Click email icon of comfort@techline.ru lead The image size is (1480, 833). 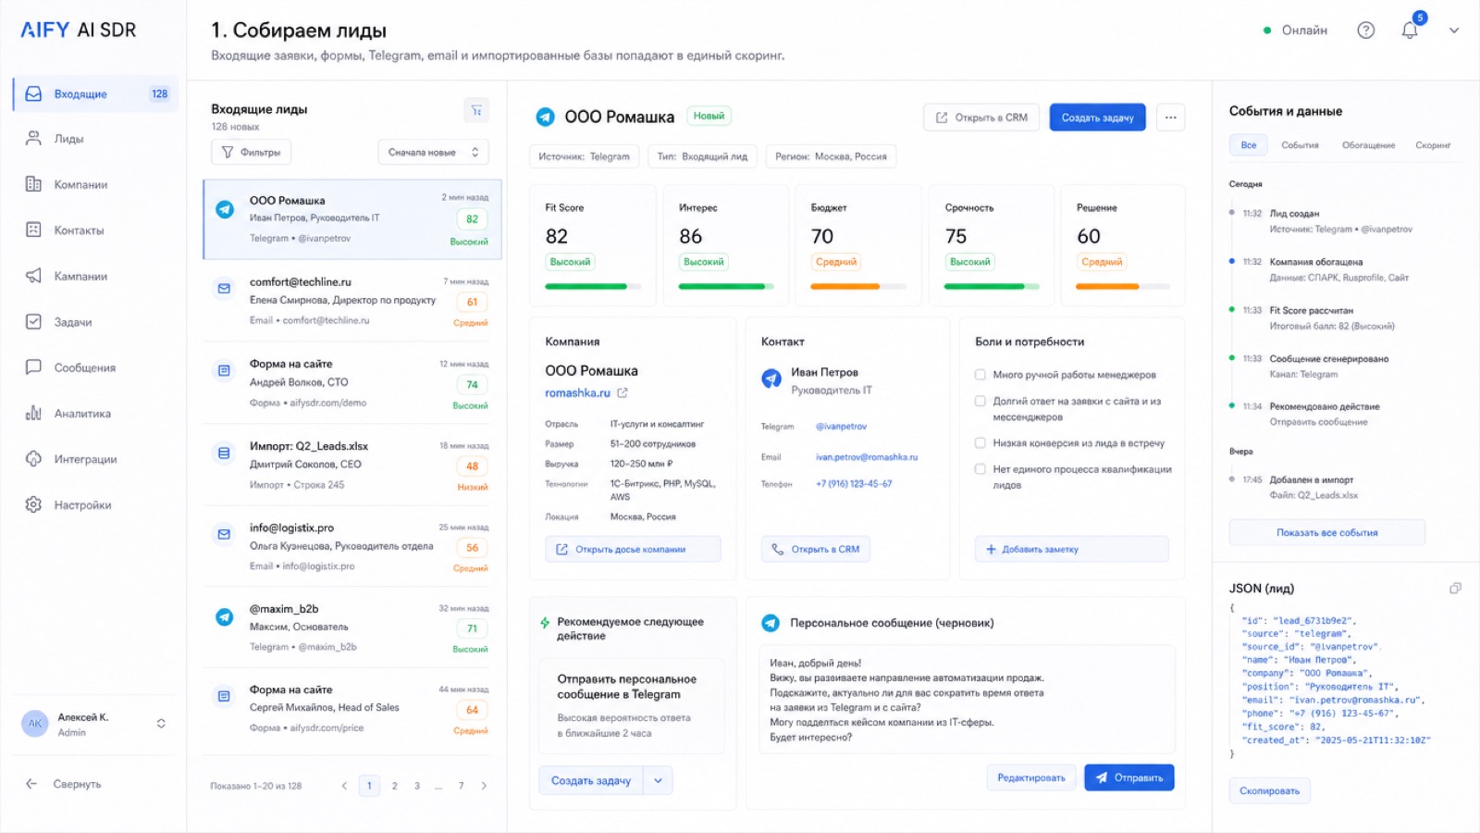point(224,289)
